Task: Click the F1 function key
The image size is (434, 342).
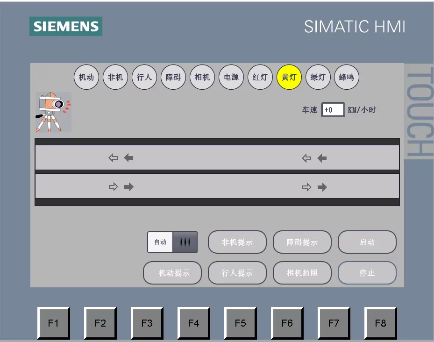Action: tap(53, 323)
